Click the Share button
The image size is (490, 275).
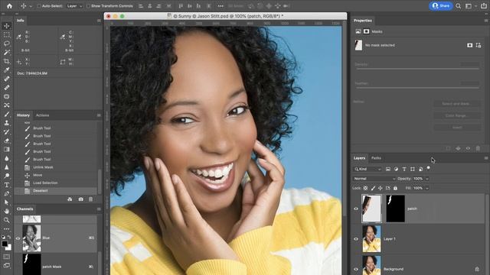point(441,5)
